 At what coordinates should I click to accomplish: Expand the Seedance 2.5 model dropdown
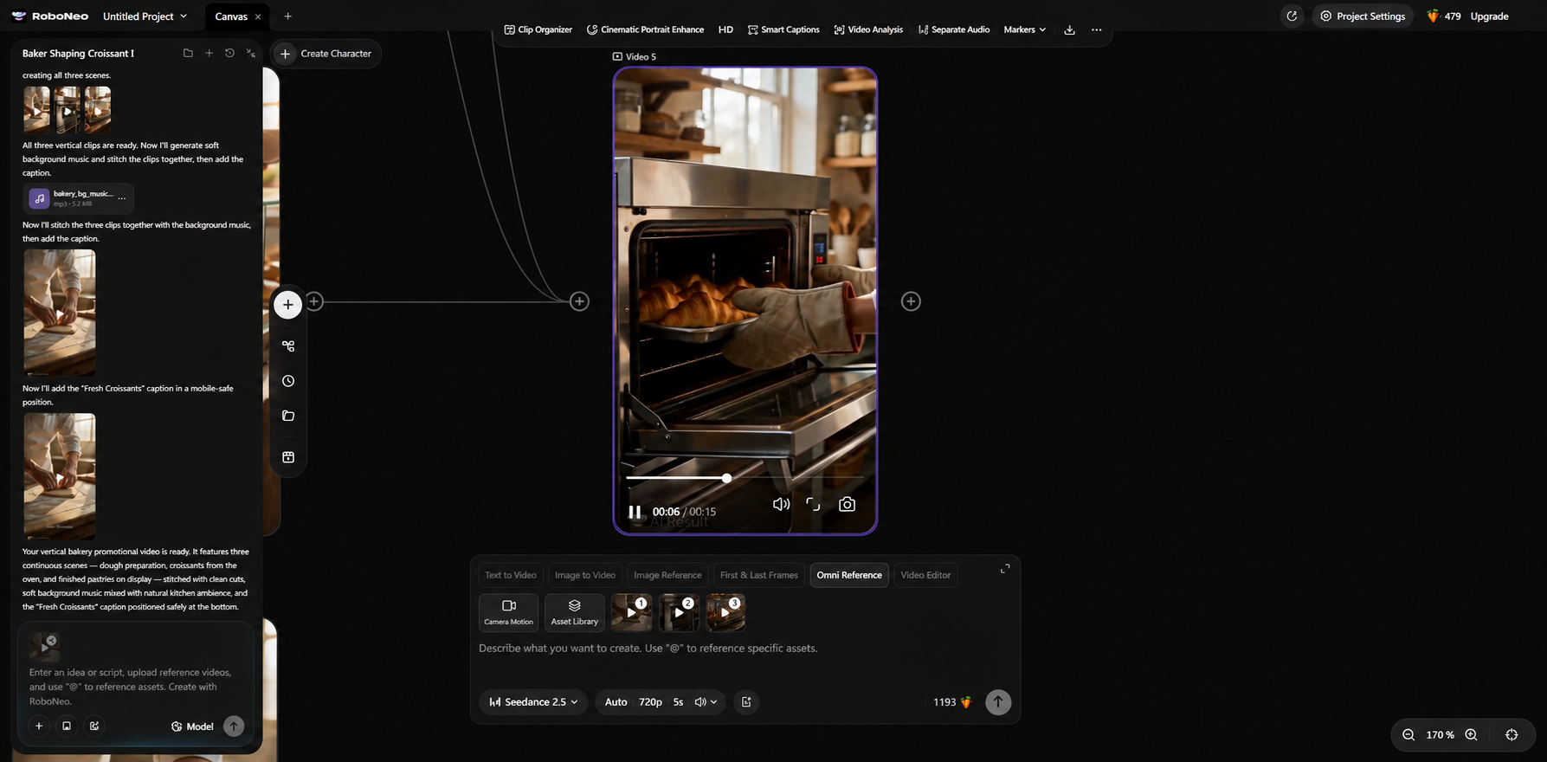point(533,702)
